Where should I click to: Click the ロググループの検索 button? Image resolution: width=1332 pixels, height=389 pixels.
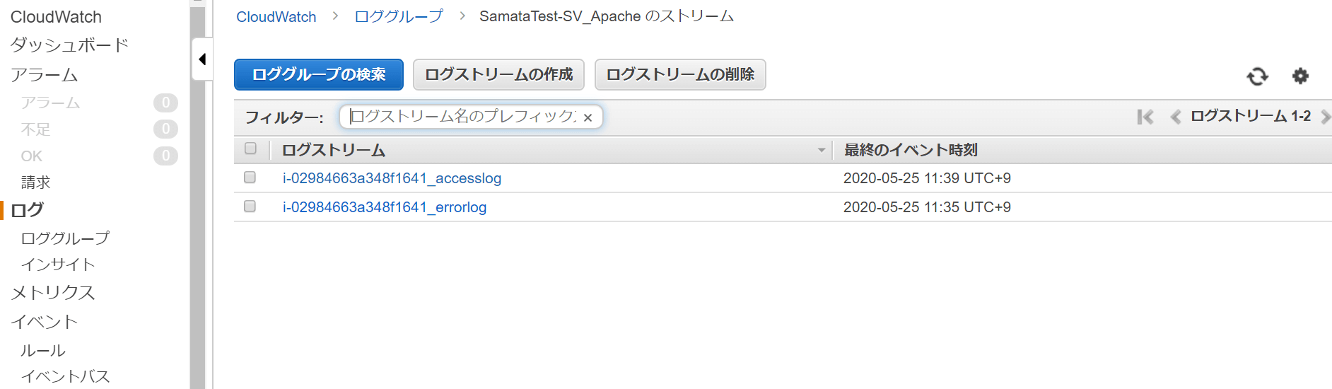pos(319,74)
